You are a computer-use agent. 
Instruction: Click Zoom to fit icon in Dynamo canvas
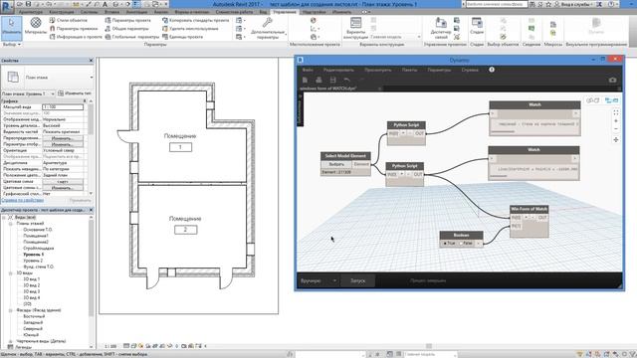(616, 112)
